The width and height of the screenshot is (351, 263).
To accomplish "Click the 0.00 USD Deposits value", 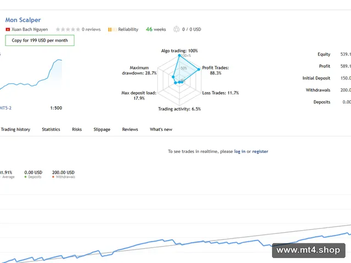I will pyautogui.click(x=33, y=173).
